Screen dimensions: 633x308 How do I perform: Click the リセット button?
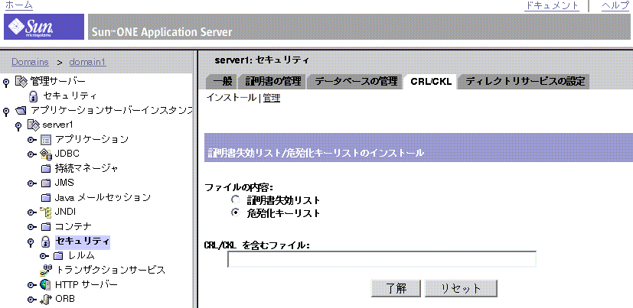(461, 288)
